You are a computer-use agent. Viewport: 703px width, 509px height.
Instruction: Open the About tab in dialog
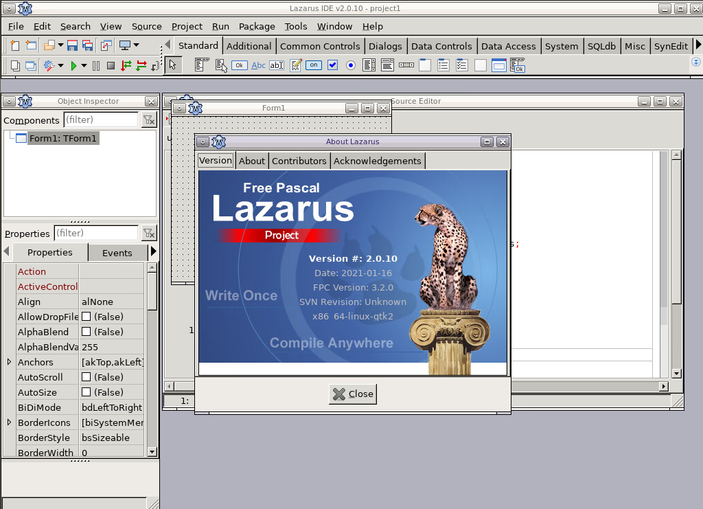(x=252, y=161)
